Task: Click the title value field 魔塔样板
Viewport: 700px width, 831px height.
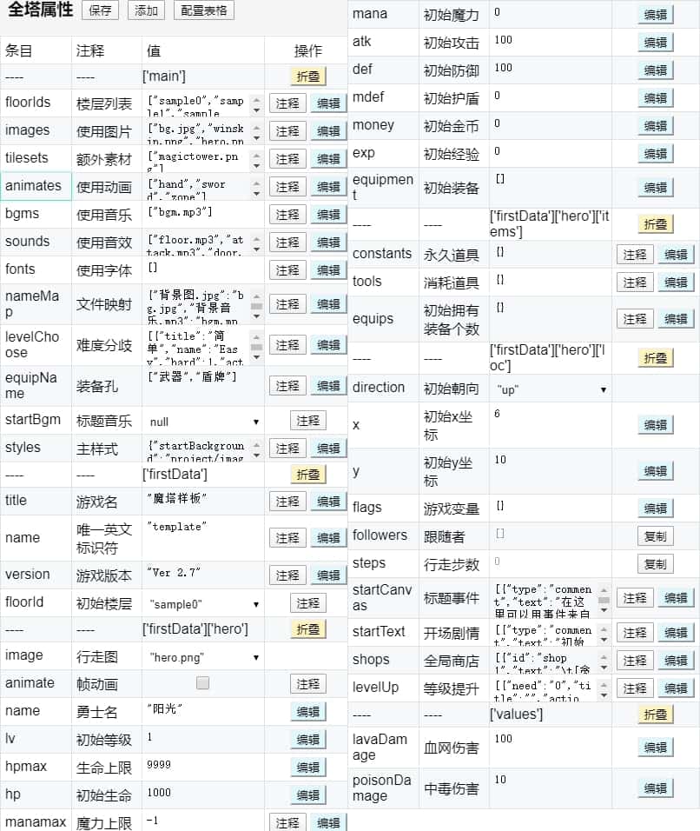Action: click(x=203, y=499)
